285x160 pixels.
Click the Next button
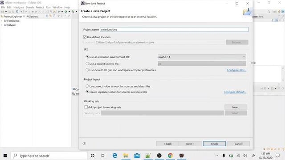point(190,144)
